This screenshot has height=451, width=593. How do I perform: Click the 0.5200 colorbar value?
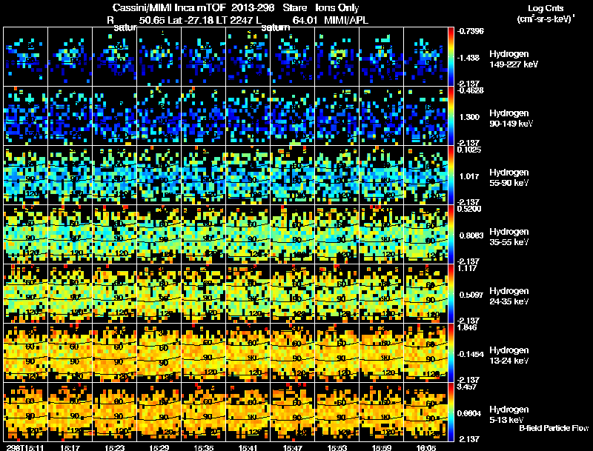[x=469, y=209]
